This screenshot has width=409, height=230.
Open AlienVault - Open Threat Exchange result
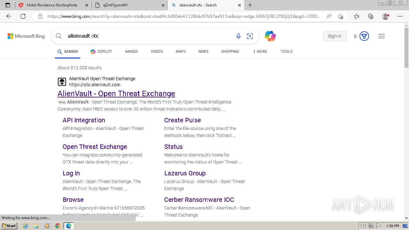(x=116, y=94)
